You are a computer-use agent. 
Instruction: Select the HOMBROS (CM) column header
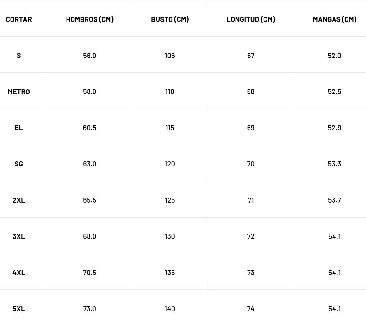coord(90,19)
